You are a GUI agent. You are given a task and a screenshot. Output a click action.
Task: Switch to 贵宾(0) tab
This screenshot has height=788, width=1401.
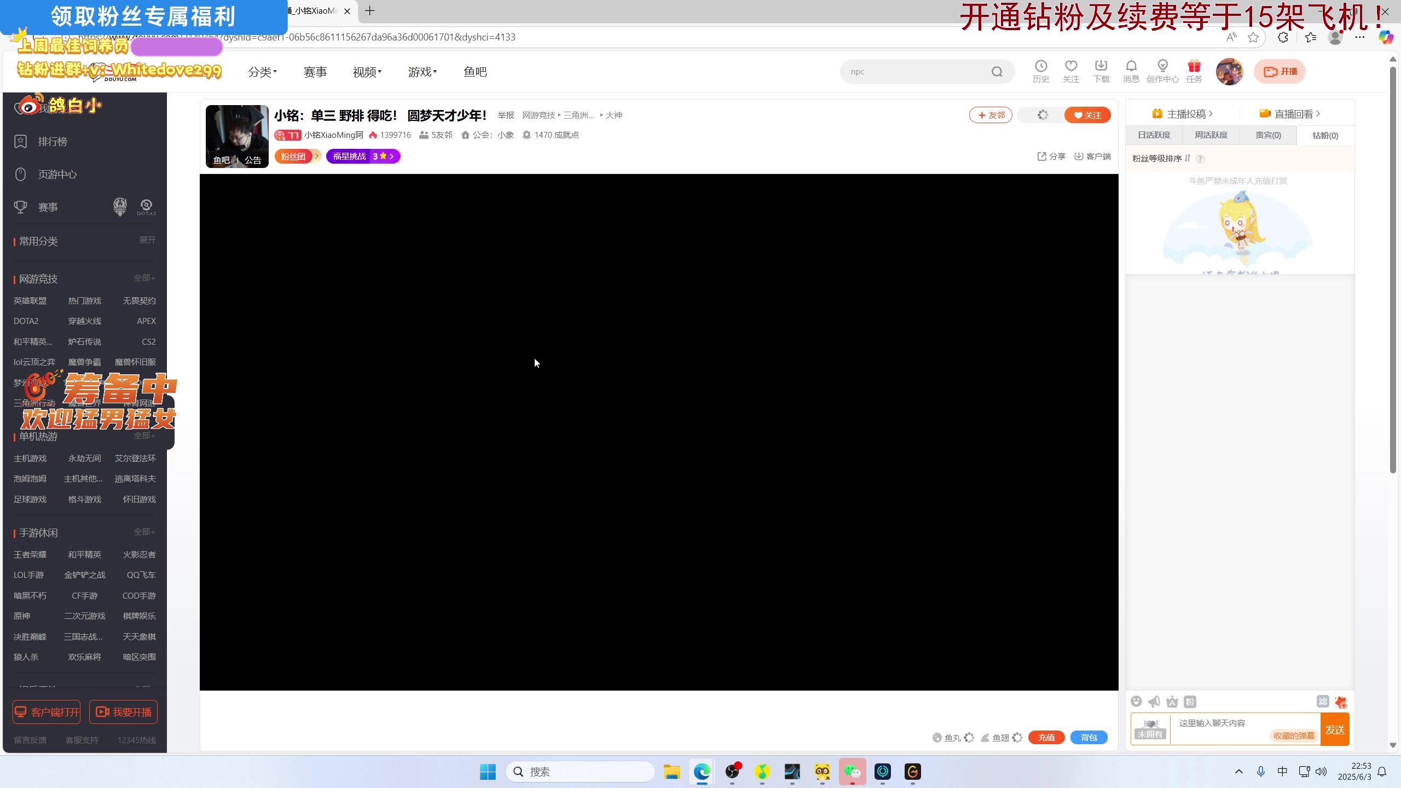[1268, 135]
